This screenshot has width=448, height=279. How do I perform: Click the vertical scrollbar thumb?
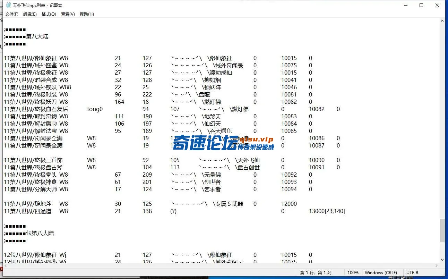[x=442, y=230]
